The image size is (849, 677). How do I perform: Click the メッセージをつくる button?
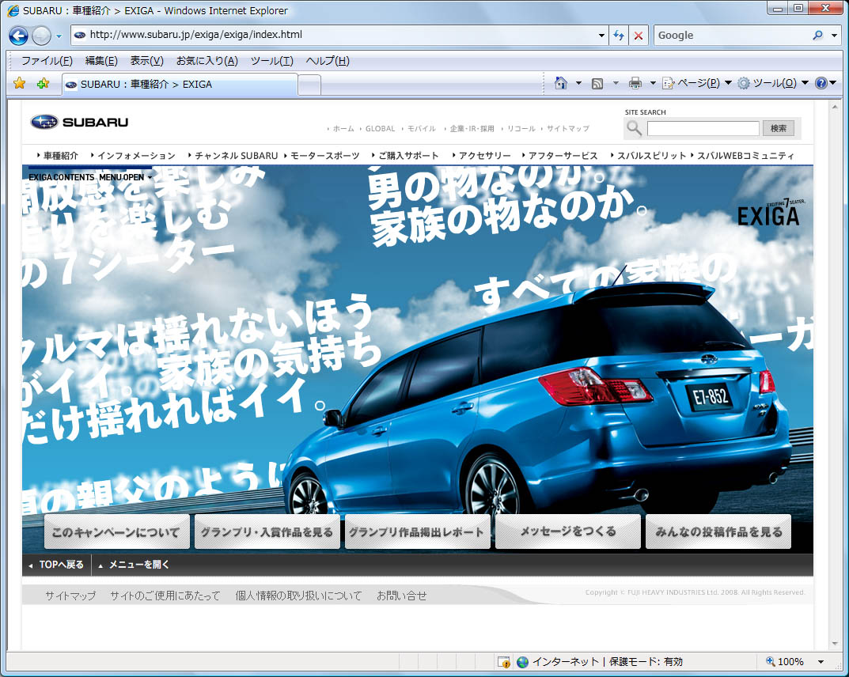pyautogui.click(x=568, y=532)
